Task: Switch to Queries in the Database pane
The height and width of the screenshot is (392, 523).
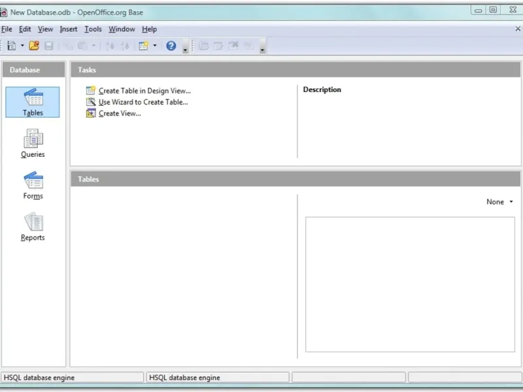Action: 33,143
